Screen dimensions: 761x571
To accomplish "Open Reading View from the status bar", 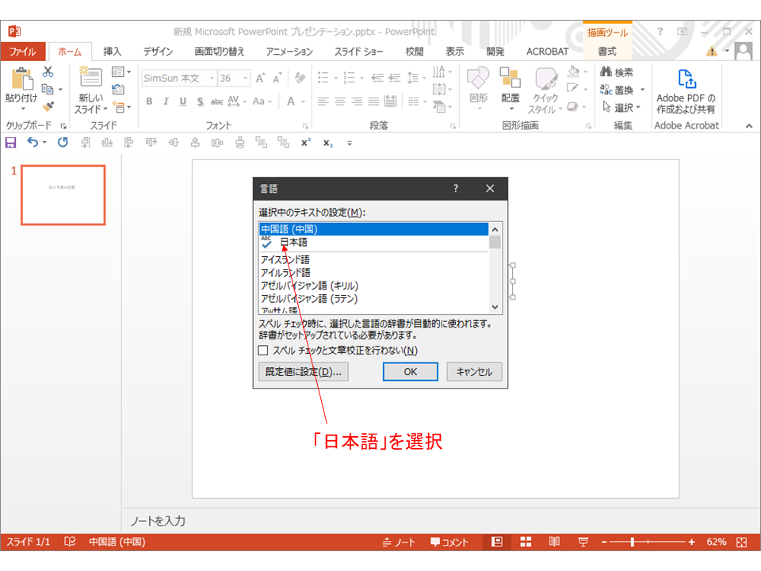I will click(554, 542).
